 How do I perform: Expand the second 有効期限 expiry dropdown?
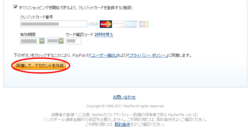pyautogui.click(x=55, y=41)
